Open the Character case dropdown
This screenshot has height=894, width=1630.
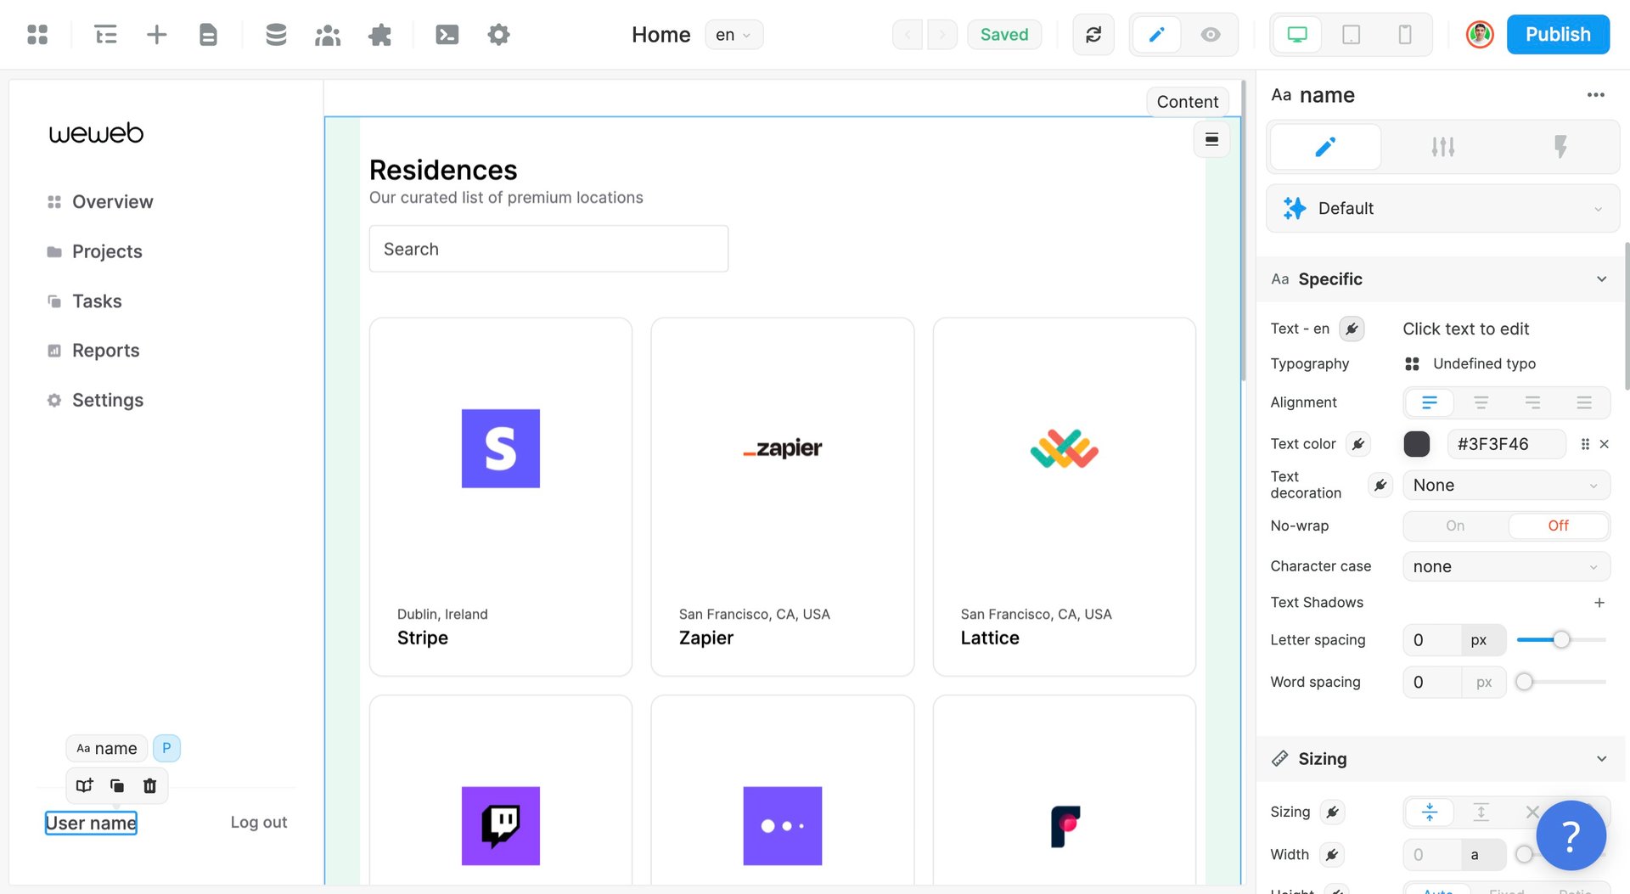tap(1506, 567)
